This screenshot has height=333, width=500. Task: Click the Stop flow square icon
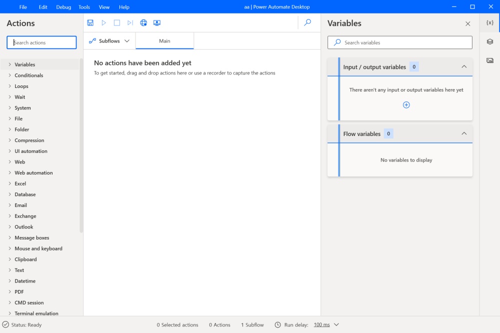click(117, 22)
